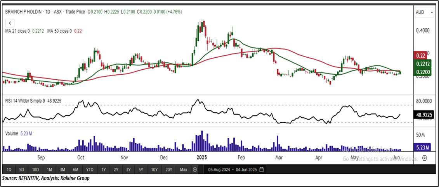439x187 pixels.
Task: Select the 1M range
Action: click(x=49, y=170)
